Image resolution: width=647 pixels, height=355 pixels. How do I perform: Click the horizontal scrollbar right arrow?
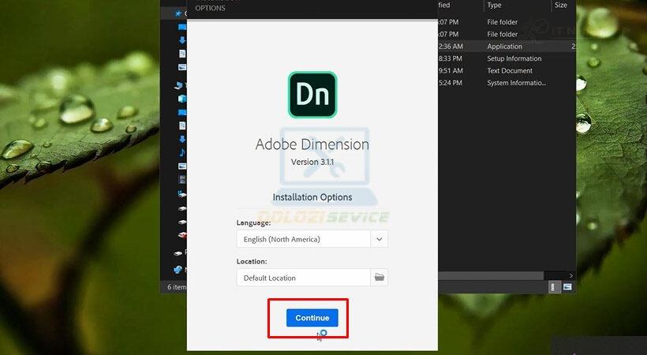tap(570, 275)
